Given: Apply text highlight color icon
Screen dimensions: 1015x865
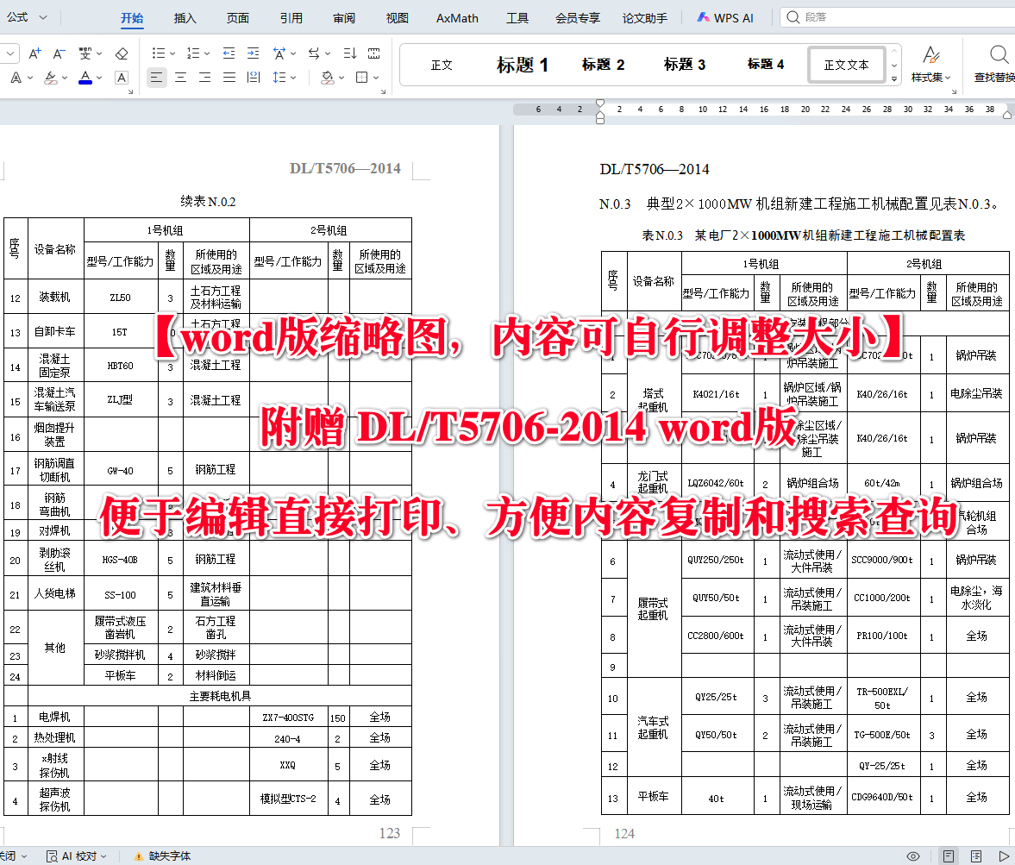Looking at the screenshot, I should click(51, 78).
